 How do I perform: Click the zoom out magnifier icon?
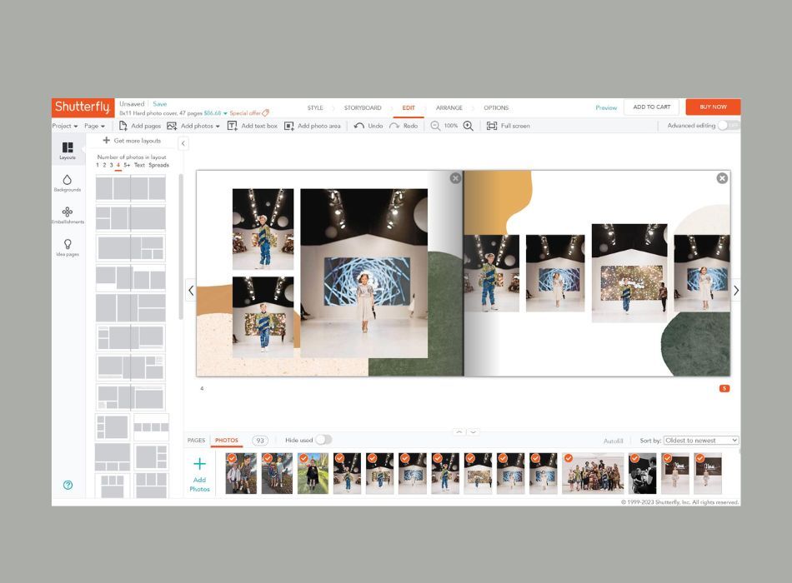coord(435,126)
